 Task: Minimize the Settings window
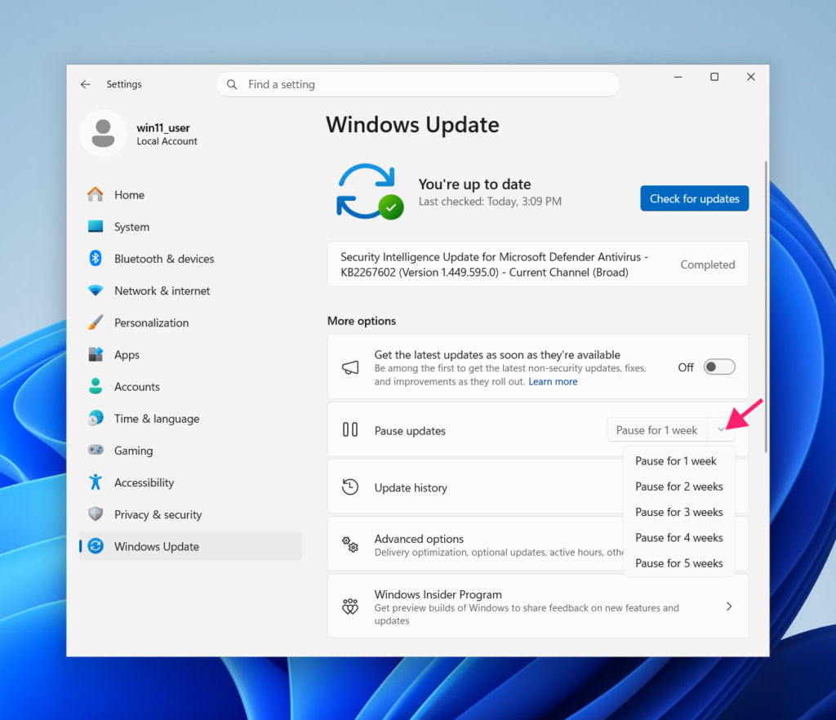pyautogui.click(x=678, y=77)
